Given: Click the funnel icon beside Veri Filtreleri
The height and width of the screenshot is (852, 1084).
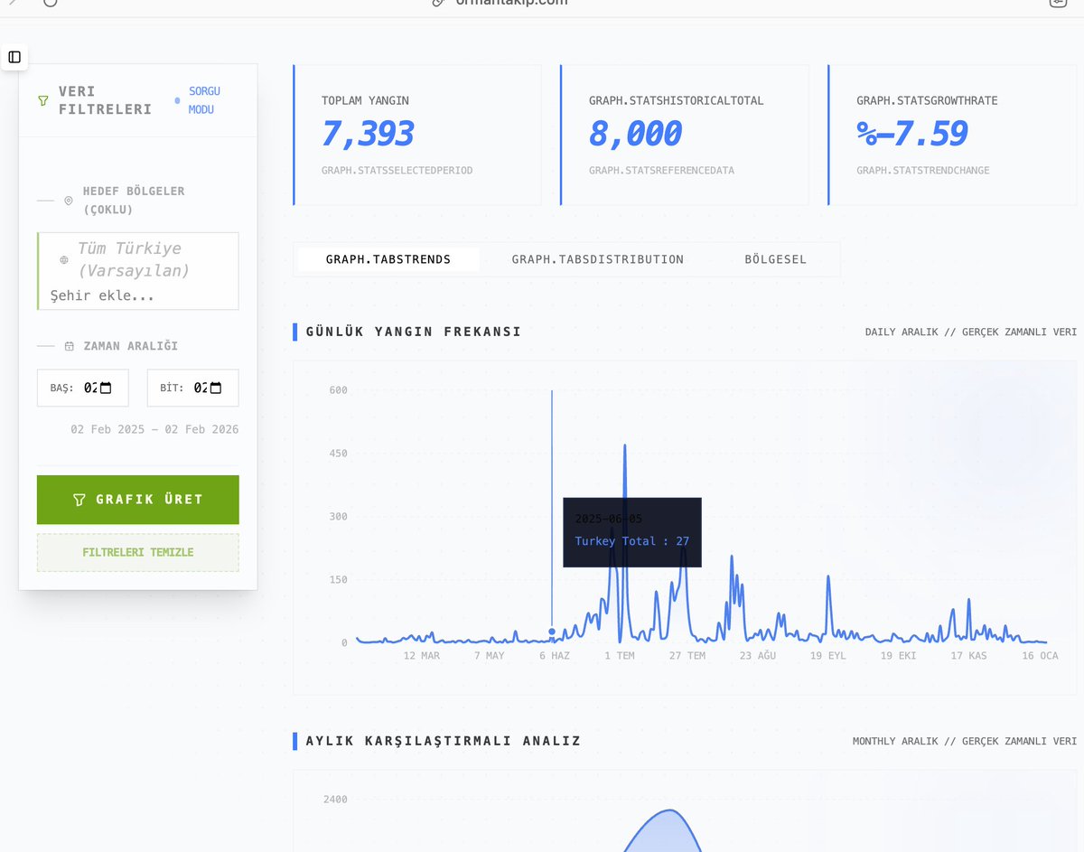Looking at the screenshot, I should [43, 100].
